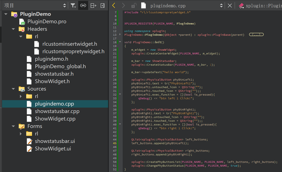Expand the rl folder under Sources
Image resolution: width=282 pixels, height=172 pixels.
pyautogui.click(x=21, y=96)
